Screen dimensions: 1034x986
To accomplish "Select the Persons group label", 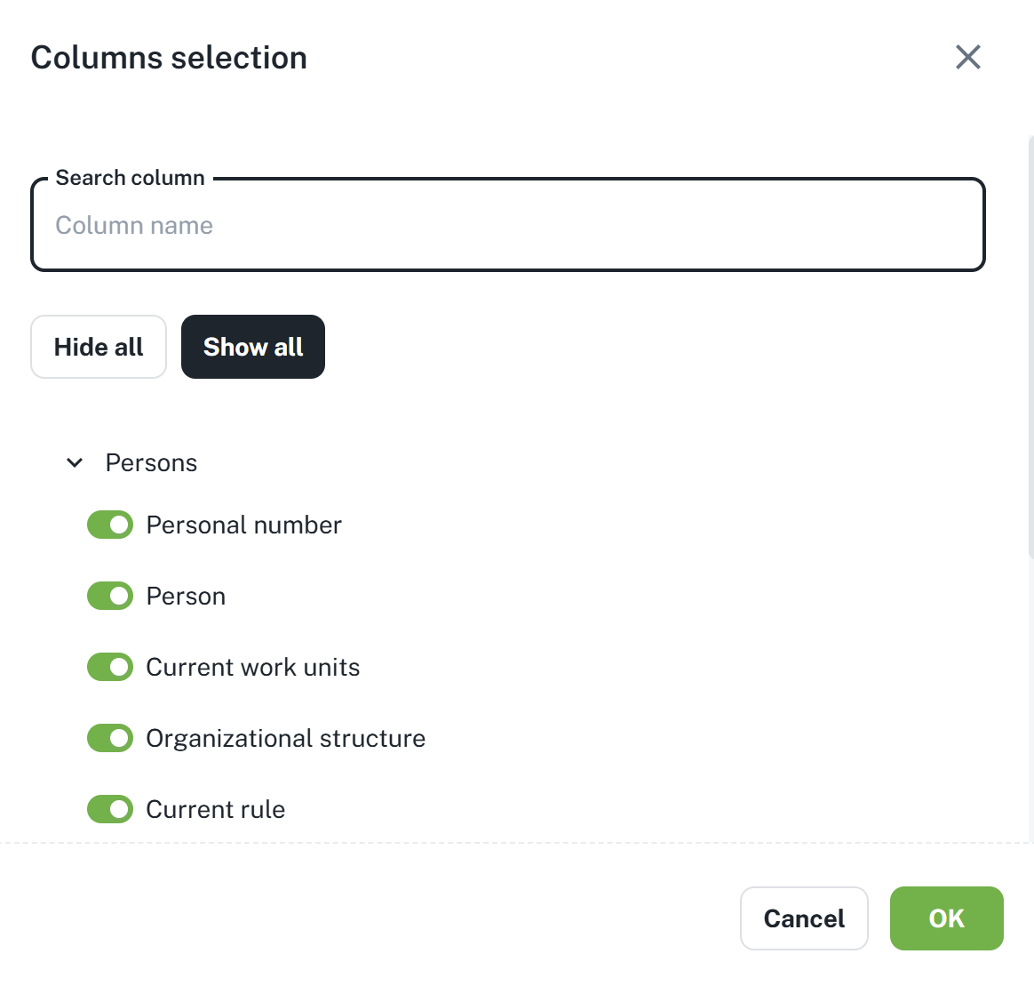I will tap(151, 462).
